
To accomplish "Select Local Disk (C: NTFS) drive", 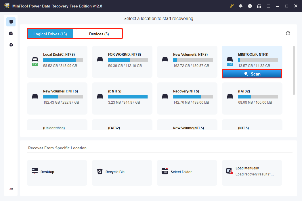I will click(x=57, y=61).
